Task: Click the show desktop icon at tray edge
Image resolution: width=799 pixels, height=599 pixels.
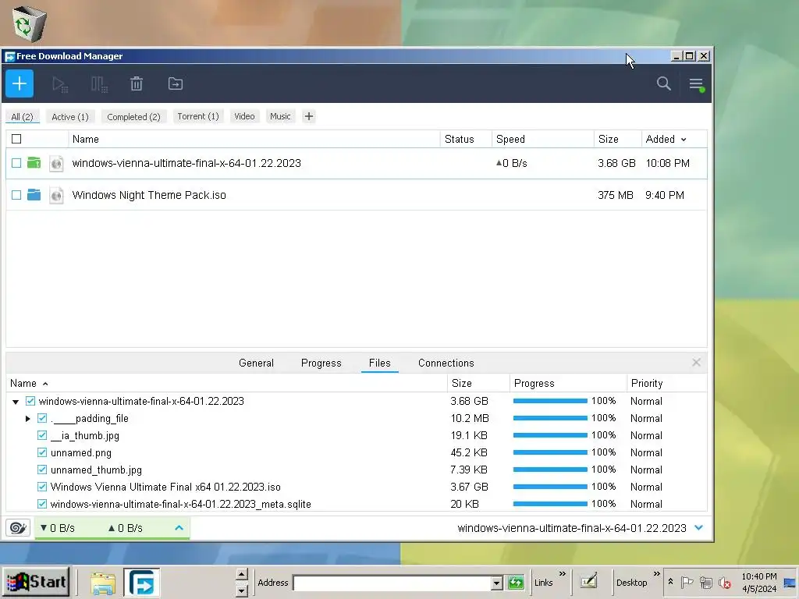Action: click(x=790, y=583)
